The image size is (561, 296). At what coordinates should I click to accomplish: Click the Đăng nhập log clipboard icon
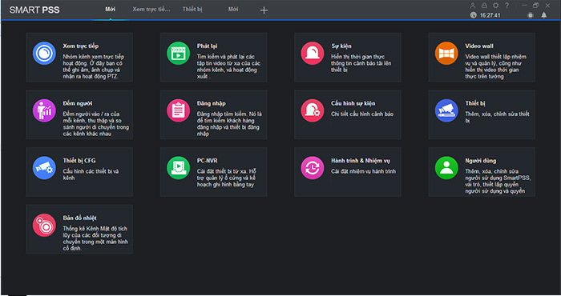[x=178, y=110]
